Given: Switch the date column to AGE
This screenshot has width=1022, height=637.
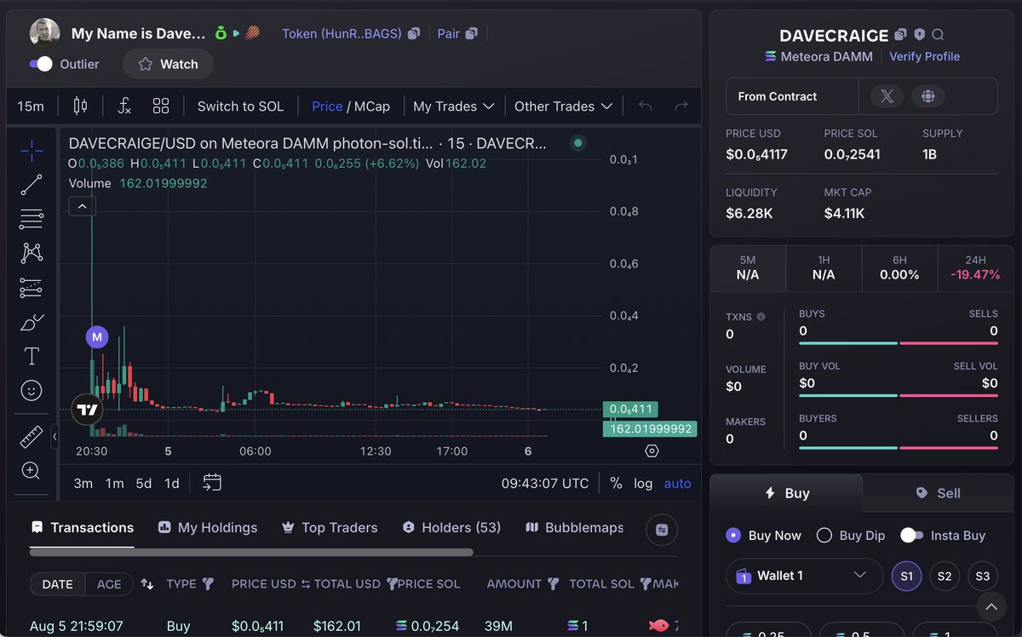Looking at the screenshot, I should [109, 583].
